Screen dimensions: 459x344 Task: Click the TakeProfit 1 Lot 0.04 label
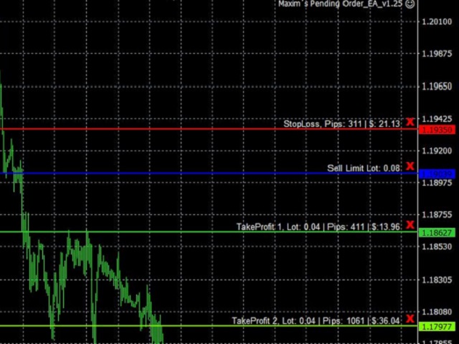318,226
